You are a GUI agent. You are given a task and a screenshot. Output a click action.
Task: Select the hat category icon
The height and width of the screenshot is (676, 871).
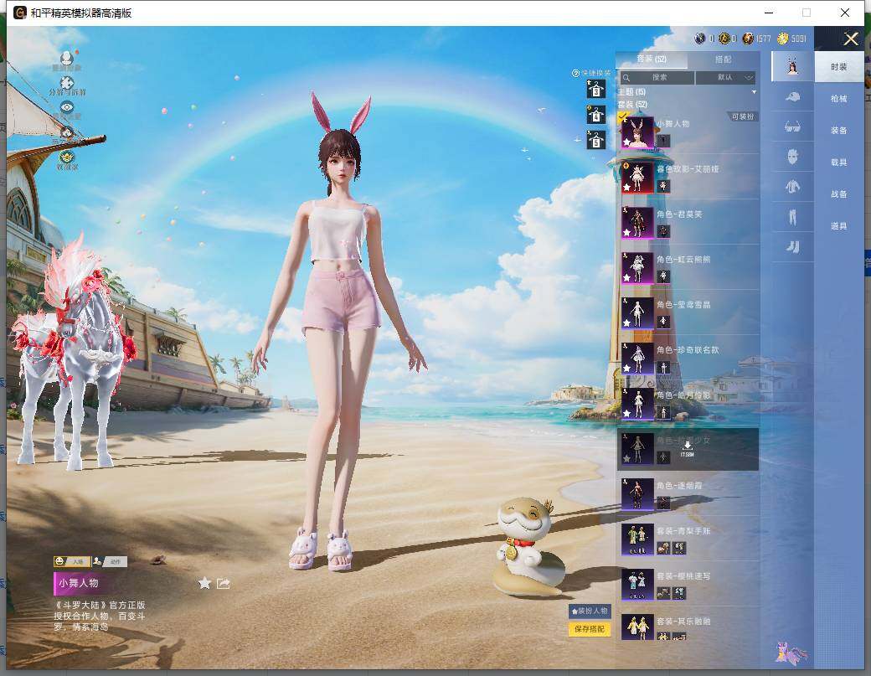click(x=792, y=97)
